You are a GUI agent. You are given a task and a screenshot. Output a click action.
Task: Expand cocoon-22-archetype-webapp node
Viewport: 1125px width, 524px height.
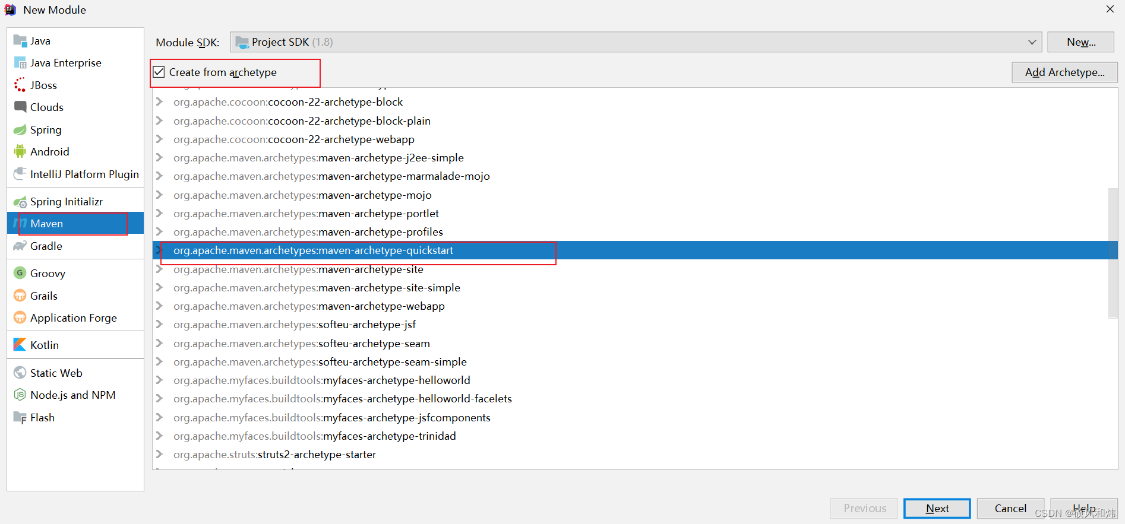pyautogui.click(x=159, y=139)
